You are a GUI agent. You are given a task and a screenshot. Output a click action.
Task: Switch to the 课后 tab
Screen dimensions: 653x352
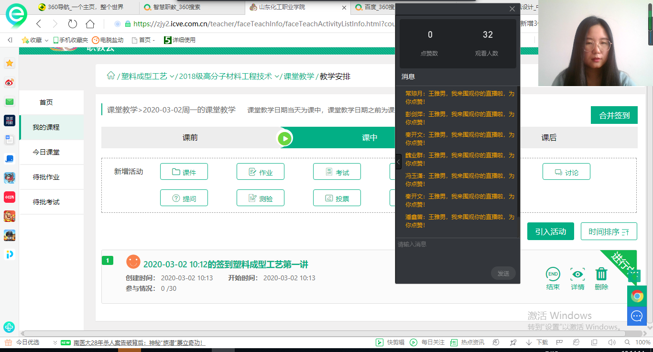pyautogui.click(x=549, y=138)
